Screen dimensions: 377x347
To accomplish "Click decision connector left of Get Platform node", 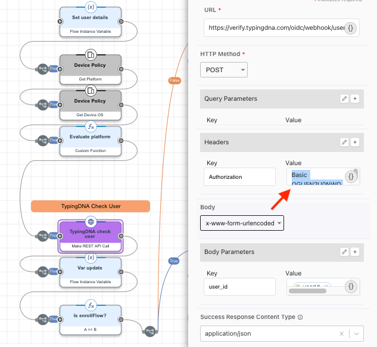I will point(43,69).
